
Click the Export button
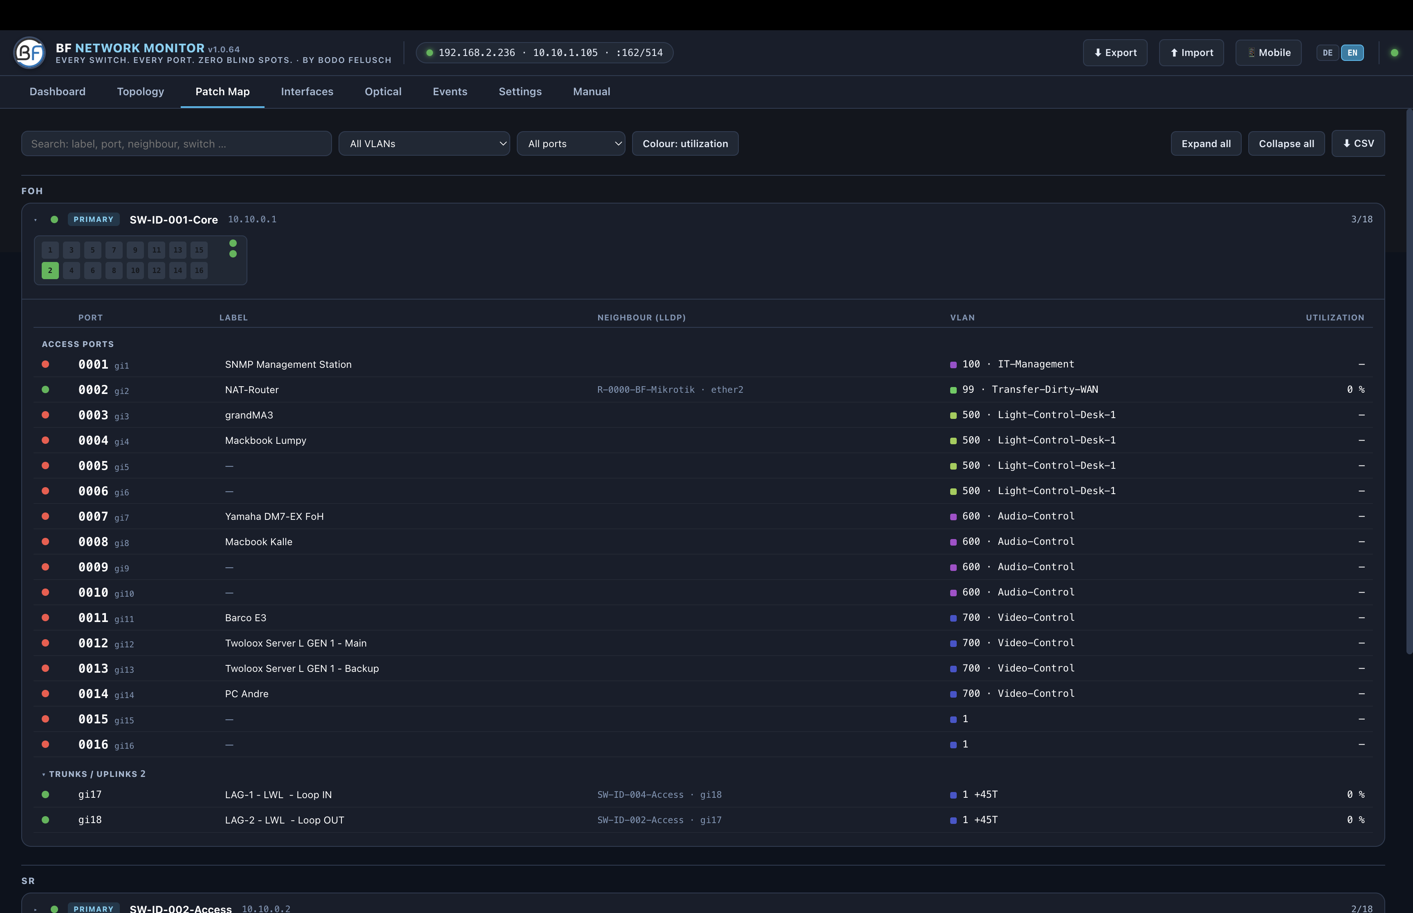pos(1115,53)
